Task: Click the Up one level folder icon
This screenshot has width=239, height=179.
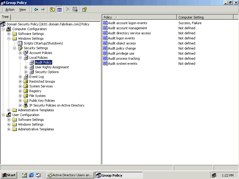Action: click(x=52, y=10)
